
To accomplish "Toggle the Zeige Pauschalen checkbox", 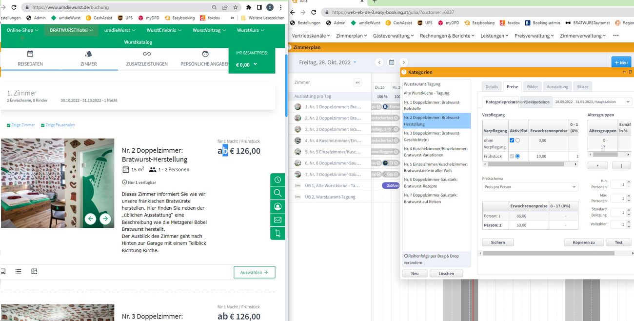I will coord(43,125).
